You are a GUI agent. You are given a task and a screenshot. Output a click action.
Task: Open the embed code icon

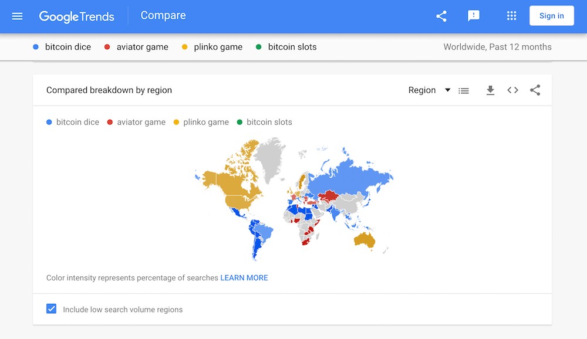(x=512, y=90)
